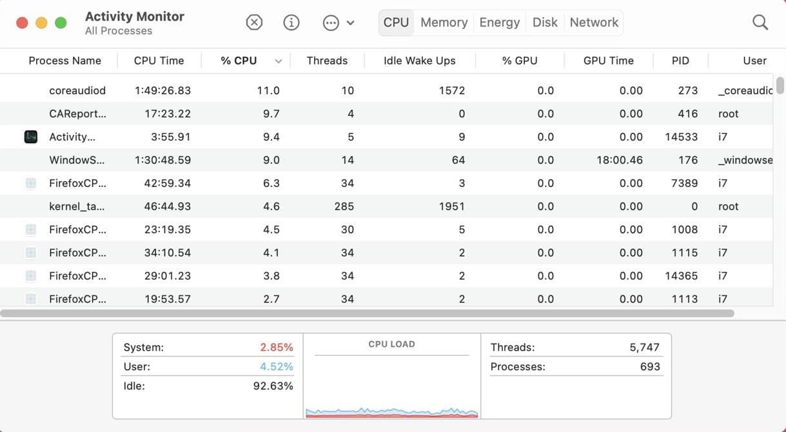The height and width of the screenshot is (432, 786).
Task: Toggle sort order arrow on % CPU column
Action: point(279,61)
